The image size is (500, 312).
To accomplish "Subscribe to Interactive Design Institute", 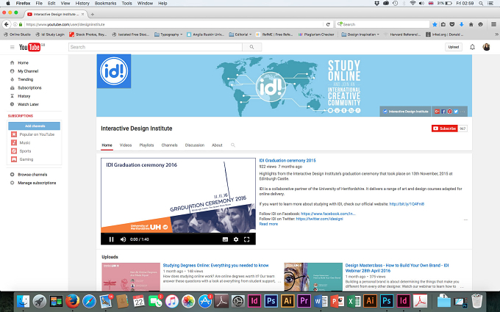I will pos(445,128).
